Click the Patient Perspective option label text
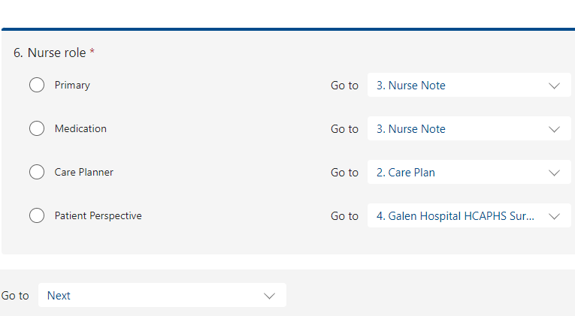Image resolution: width=575 pixels, height=316 pixels. (x=98, y=215)
